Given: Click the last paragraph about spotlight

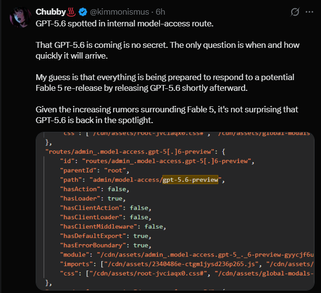Looking at the screenshot, I should pos(167,115).
